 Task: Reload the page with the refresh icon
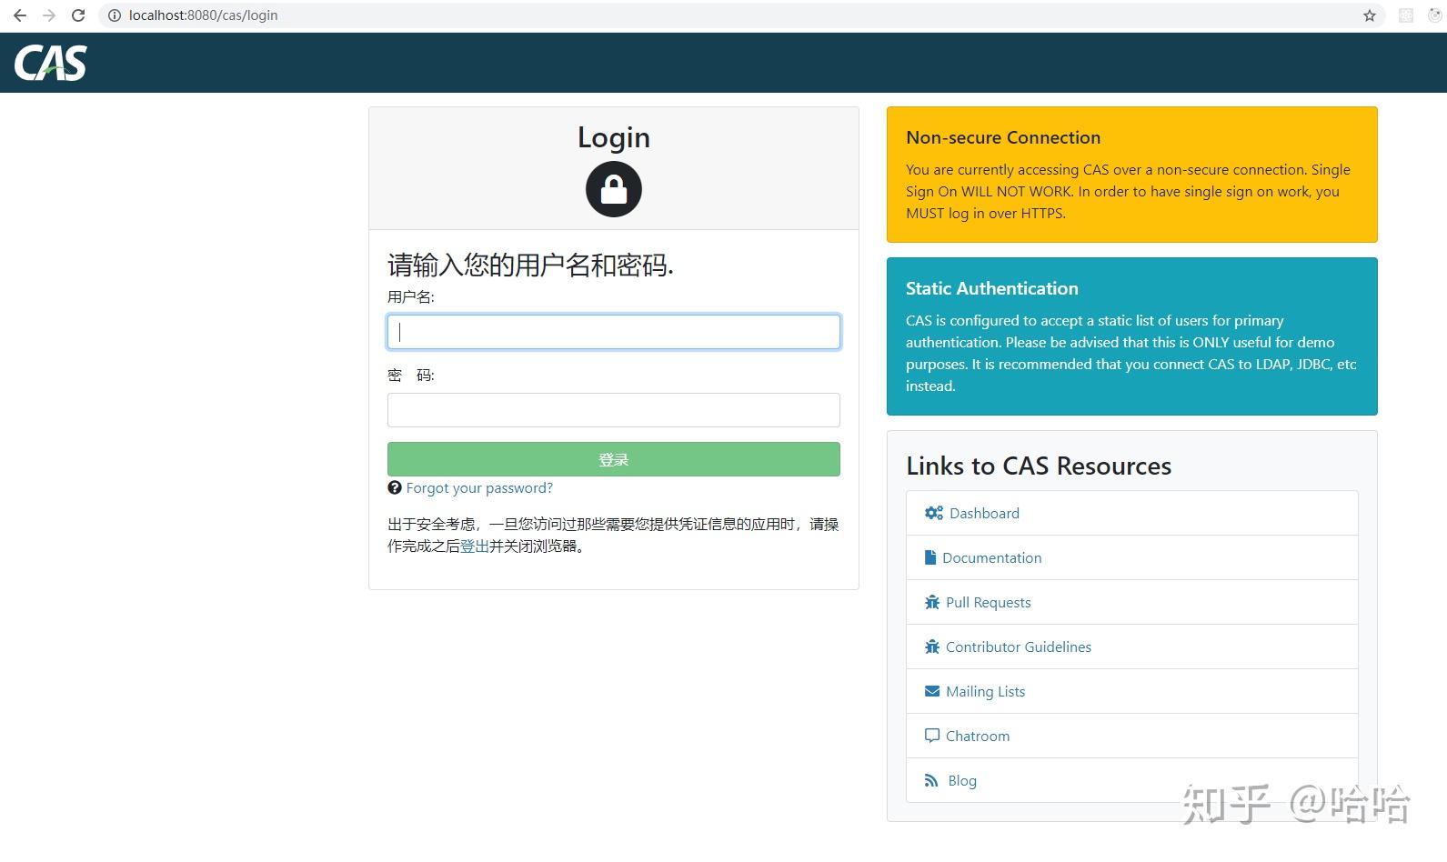click(78, 15)
